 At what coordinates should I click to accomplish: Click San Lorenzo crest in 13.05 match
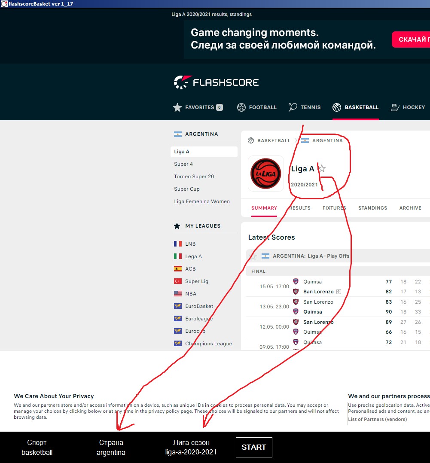296,302
